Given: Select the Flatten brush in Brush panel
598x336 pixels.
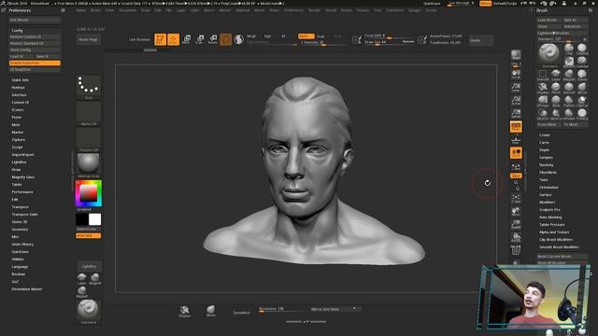Looking at the screenshot, I should (x=569, y=101).
